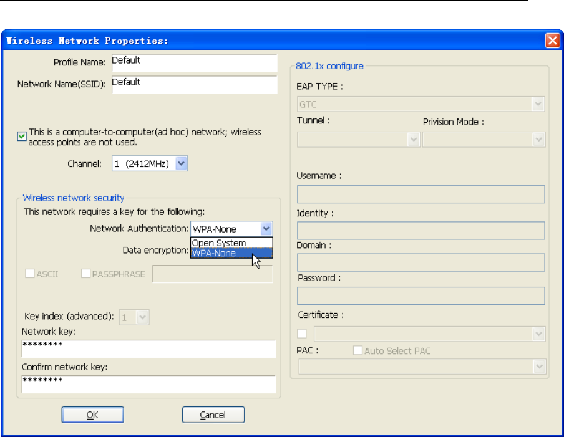Expand the Network Authentication dropdown
The image size is (564, 437).
(x=266, y=229)
